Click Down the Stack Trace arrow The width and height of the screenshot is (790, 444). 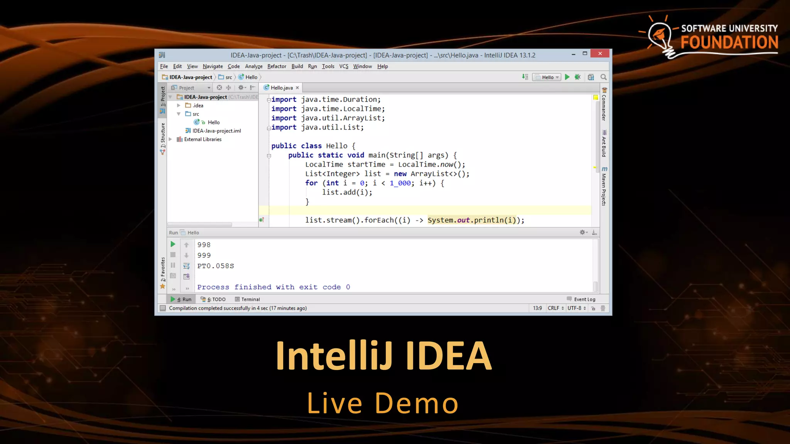pos(186,255)
